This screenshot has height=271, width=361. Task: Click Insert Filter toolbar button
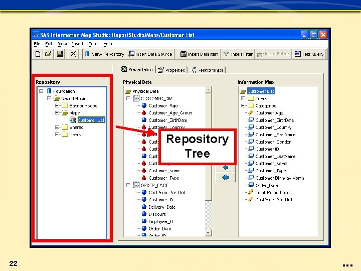[x=238, y=54]
